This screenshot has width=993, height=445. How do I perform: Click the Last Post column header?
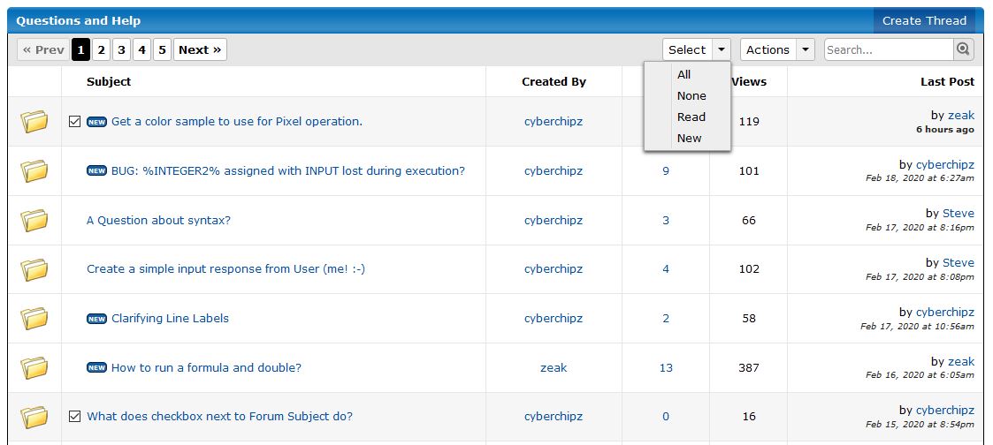point(947,81)
